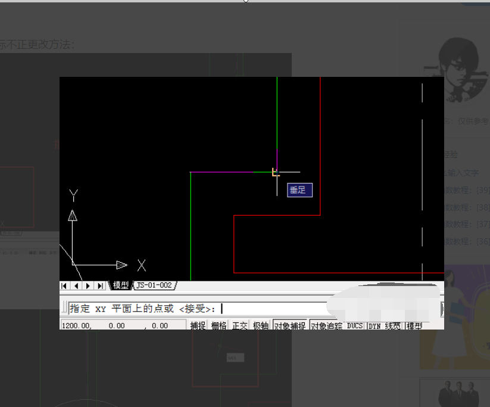Open the JS-01-002 layout tab
This screenshot has height=407, width=490.
[154, 285]
